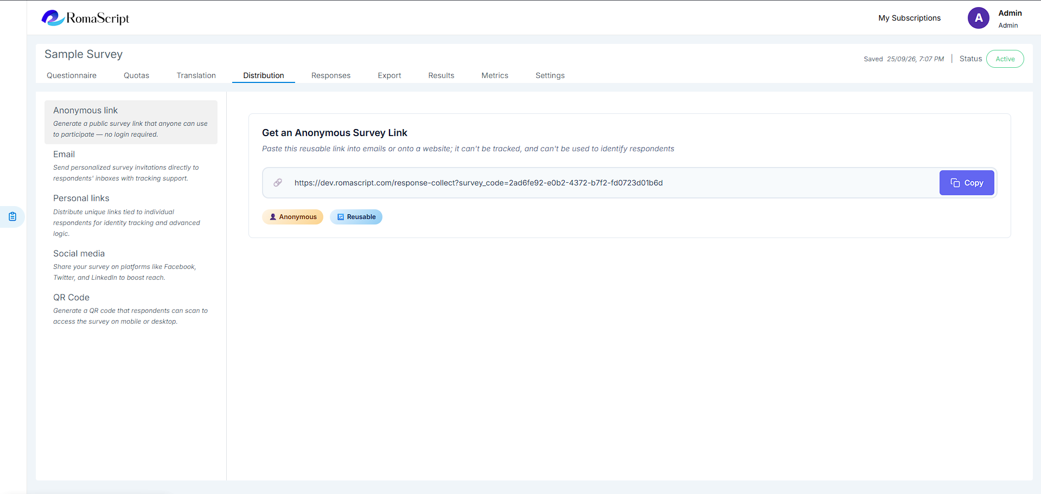Switch to the Export tab
Screen dimensions: 1041x494
389,75
